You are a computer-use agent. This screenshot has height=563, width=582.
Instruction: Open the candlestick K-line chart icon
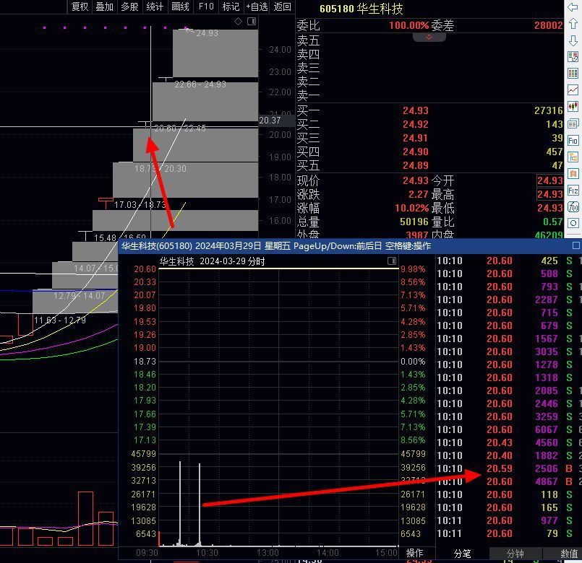click(x=573, y=107)
